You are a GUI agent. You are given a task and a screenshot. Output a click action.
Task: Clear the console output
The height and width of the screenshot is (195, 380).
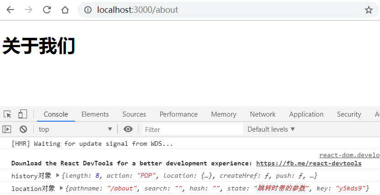click(23, 129)
